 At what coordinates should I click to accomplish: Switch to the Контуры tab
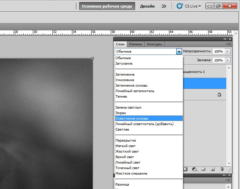pos(154,44)
